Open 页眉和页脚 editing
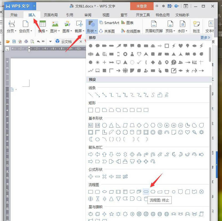222x221 pixels. tap(154, 27)
